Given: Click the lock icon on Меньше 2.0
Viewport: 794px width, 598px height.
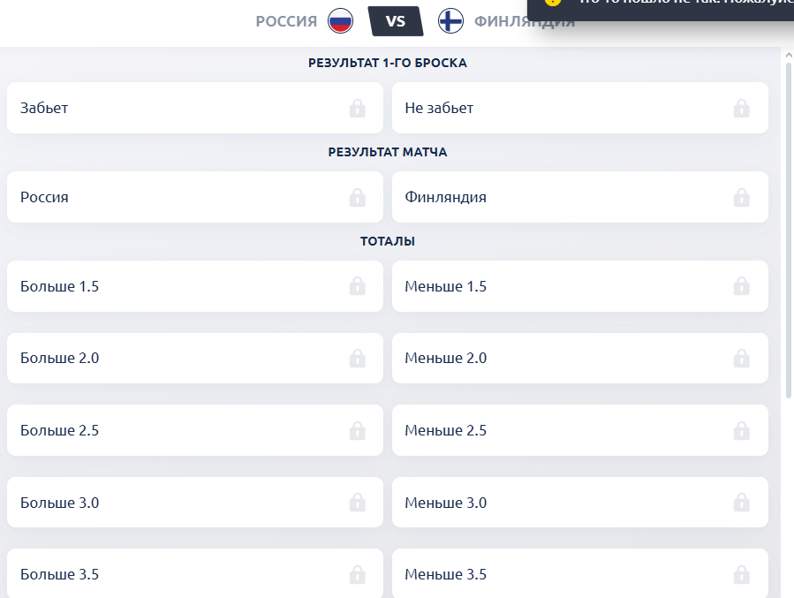Looking at the screenshot, I should click(741, 359).
